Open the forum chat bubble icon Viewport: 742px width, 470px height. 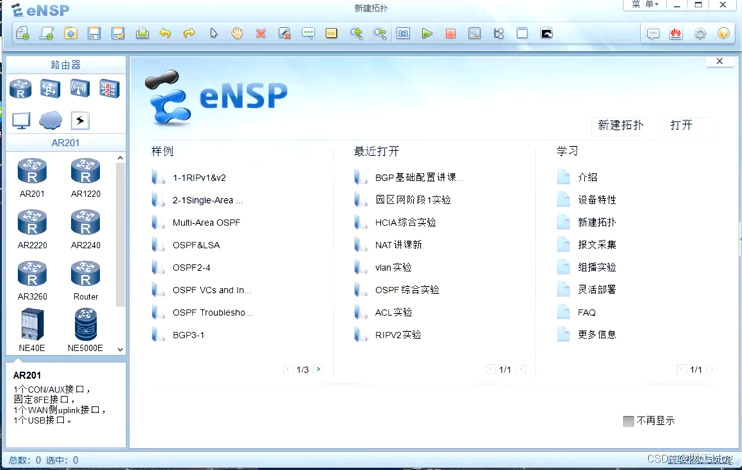[x=653, y=34]
